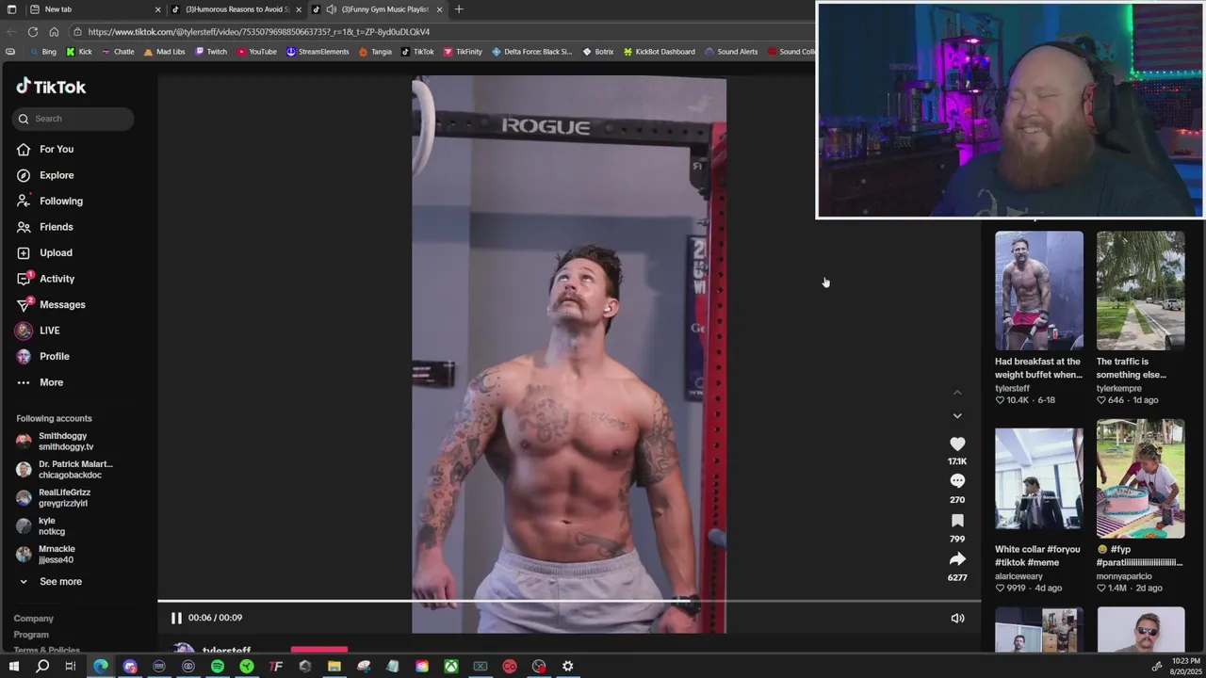Click the browser home button
The image size is (1206, 678).
click(x=54, y=31)
